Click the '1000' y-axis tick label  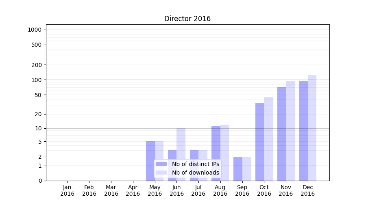pos(35,30)
